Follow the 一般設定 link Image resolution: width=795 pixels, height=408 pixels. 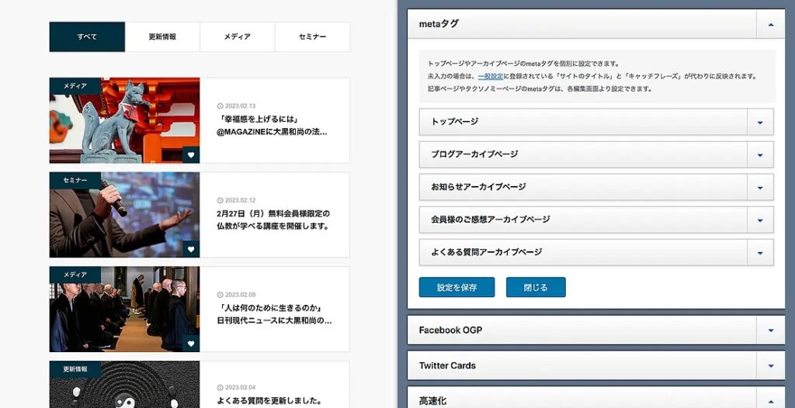(491, 77)
